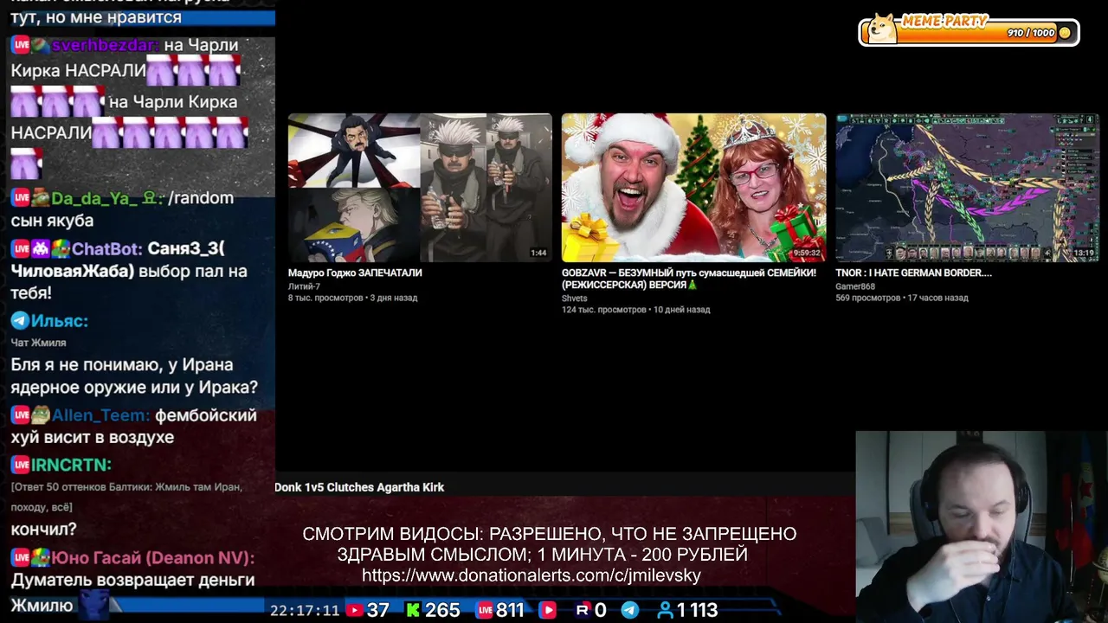Screen dimensions: 1108x623
Task: Click the colorful frog badge beside ChatBot
Action: [61, 249]
